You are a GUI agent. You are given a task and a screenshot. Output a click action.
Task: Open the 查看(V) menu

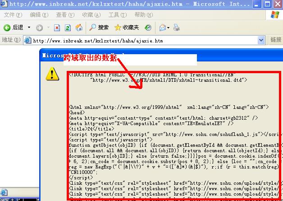pos(65,15)
